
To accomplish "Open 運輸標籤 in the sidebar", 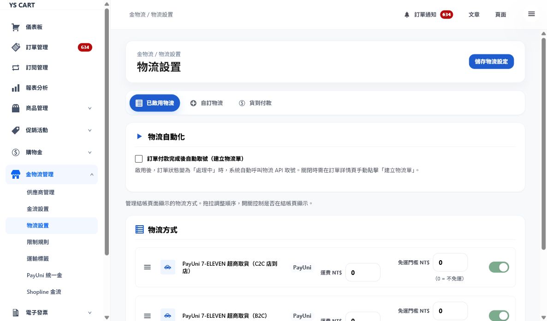I will pos(38,259).
